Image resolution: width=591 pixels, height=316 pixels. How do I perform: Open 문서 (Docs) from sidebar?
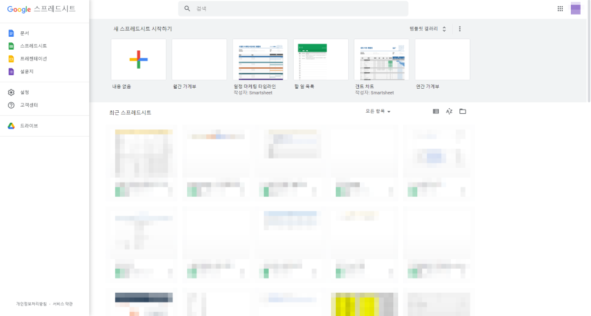24,33
